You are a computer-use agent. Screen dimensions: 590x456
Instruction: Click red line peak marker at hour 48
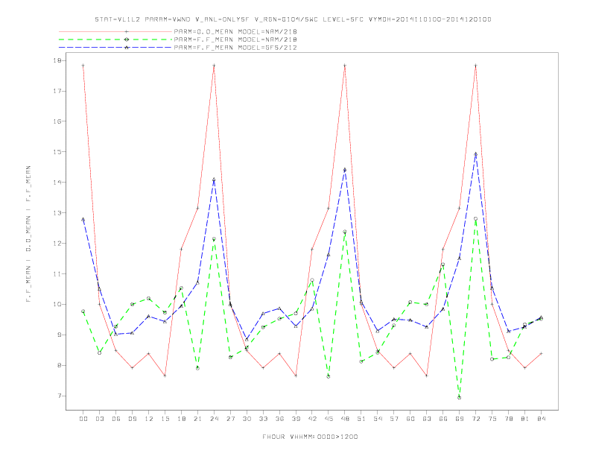[x=345, y=66]
